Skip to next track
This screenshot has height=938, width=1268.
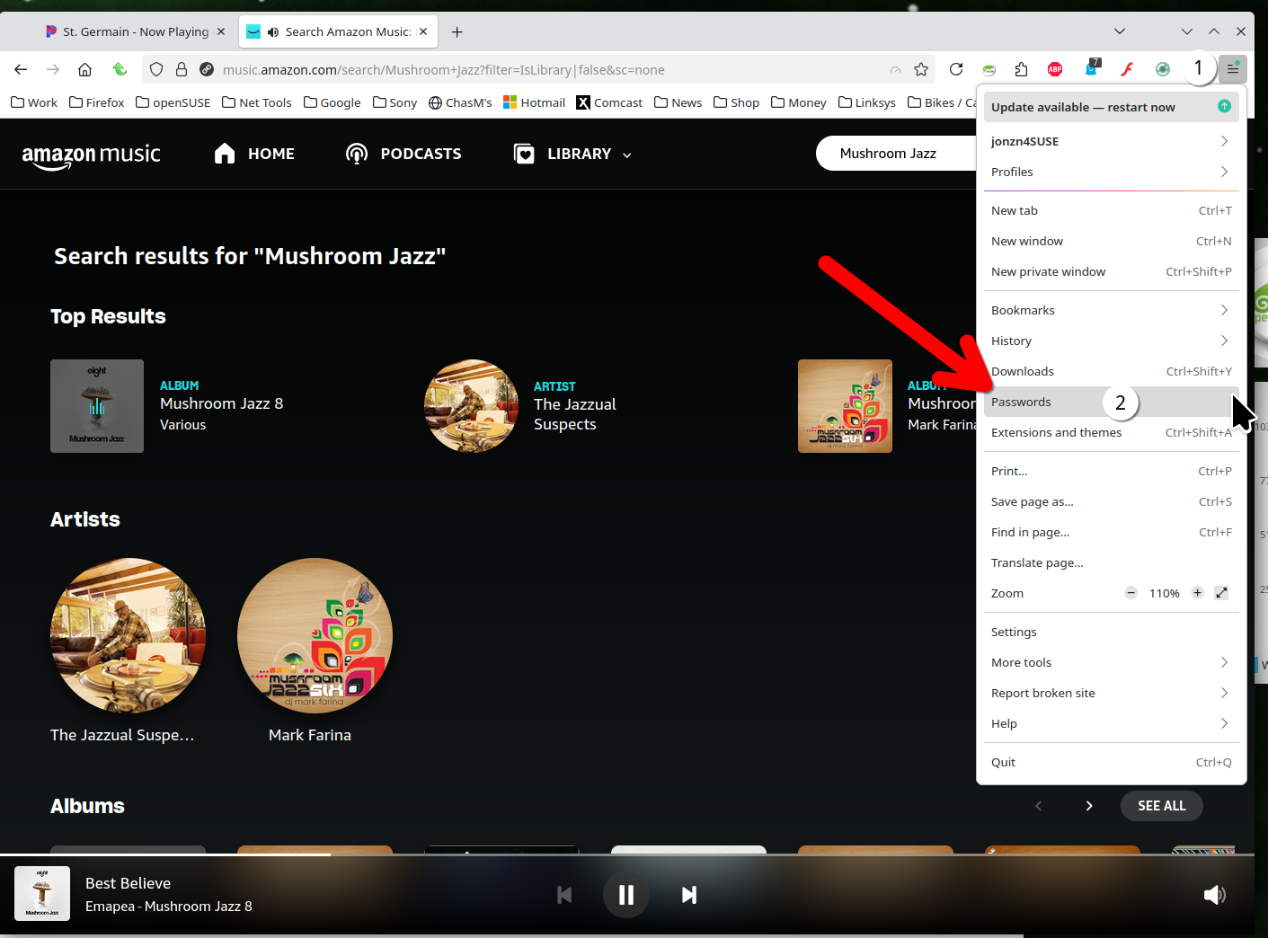(x=688, y=895)
